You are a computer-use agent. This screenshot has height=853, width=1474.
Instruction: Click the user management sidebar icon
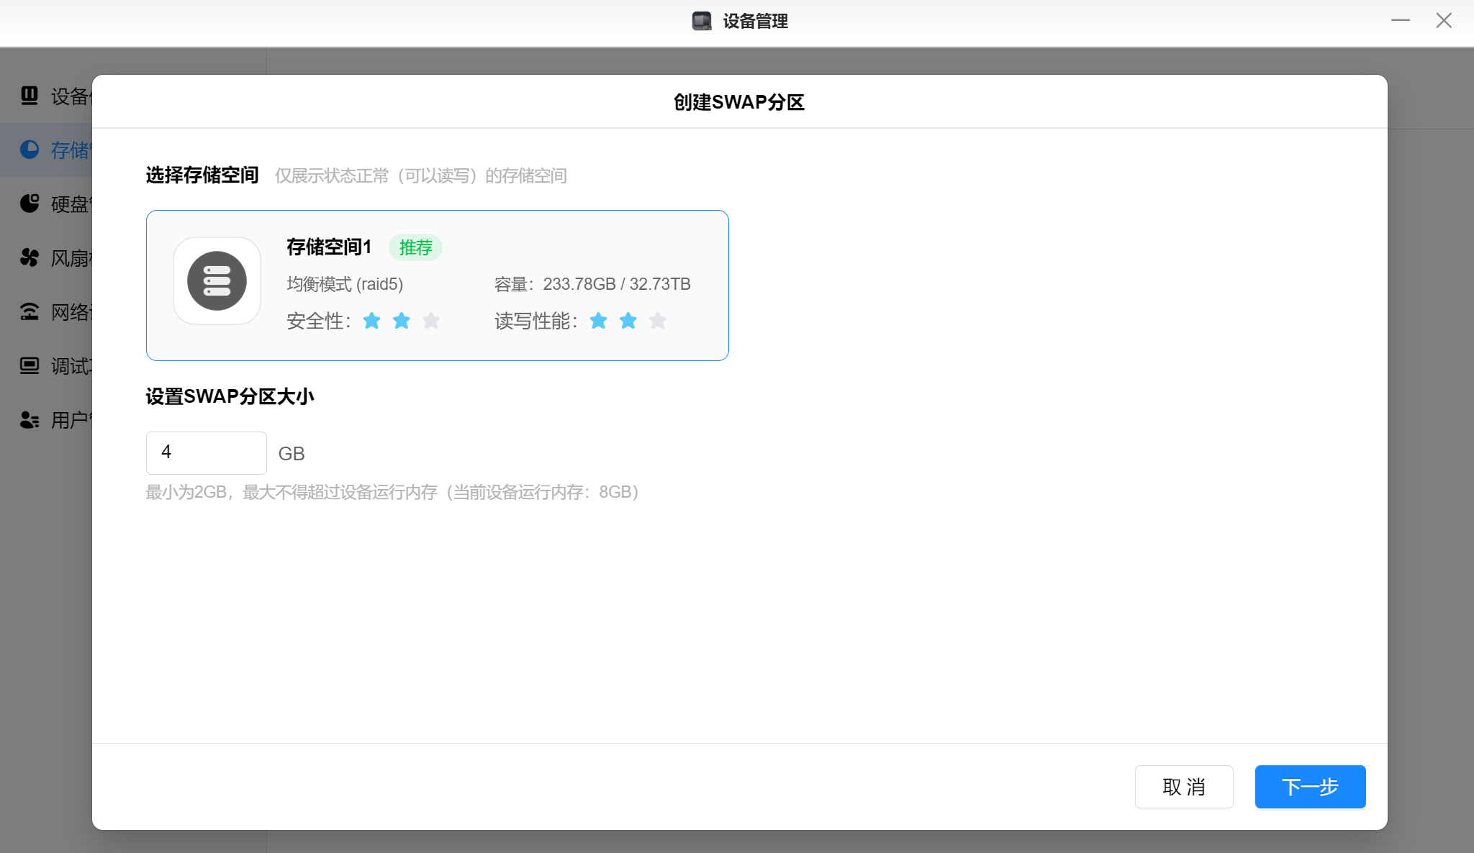tap(30, 419)
